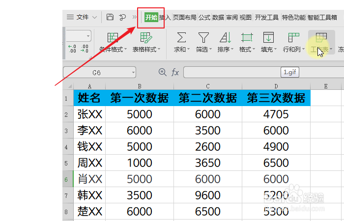Expand the 表格样式 dropdown arrow

tap(159, 49)
